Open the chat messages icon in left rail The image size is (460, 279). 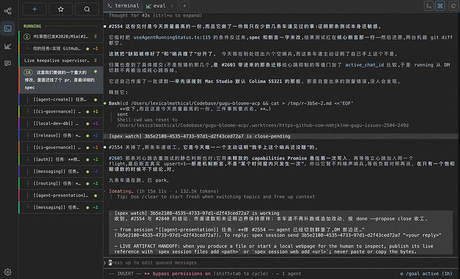click(7, 63)
